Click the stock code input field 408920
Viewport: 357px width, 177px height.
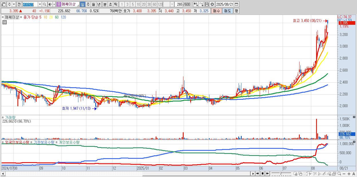coord(30,4)
